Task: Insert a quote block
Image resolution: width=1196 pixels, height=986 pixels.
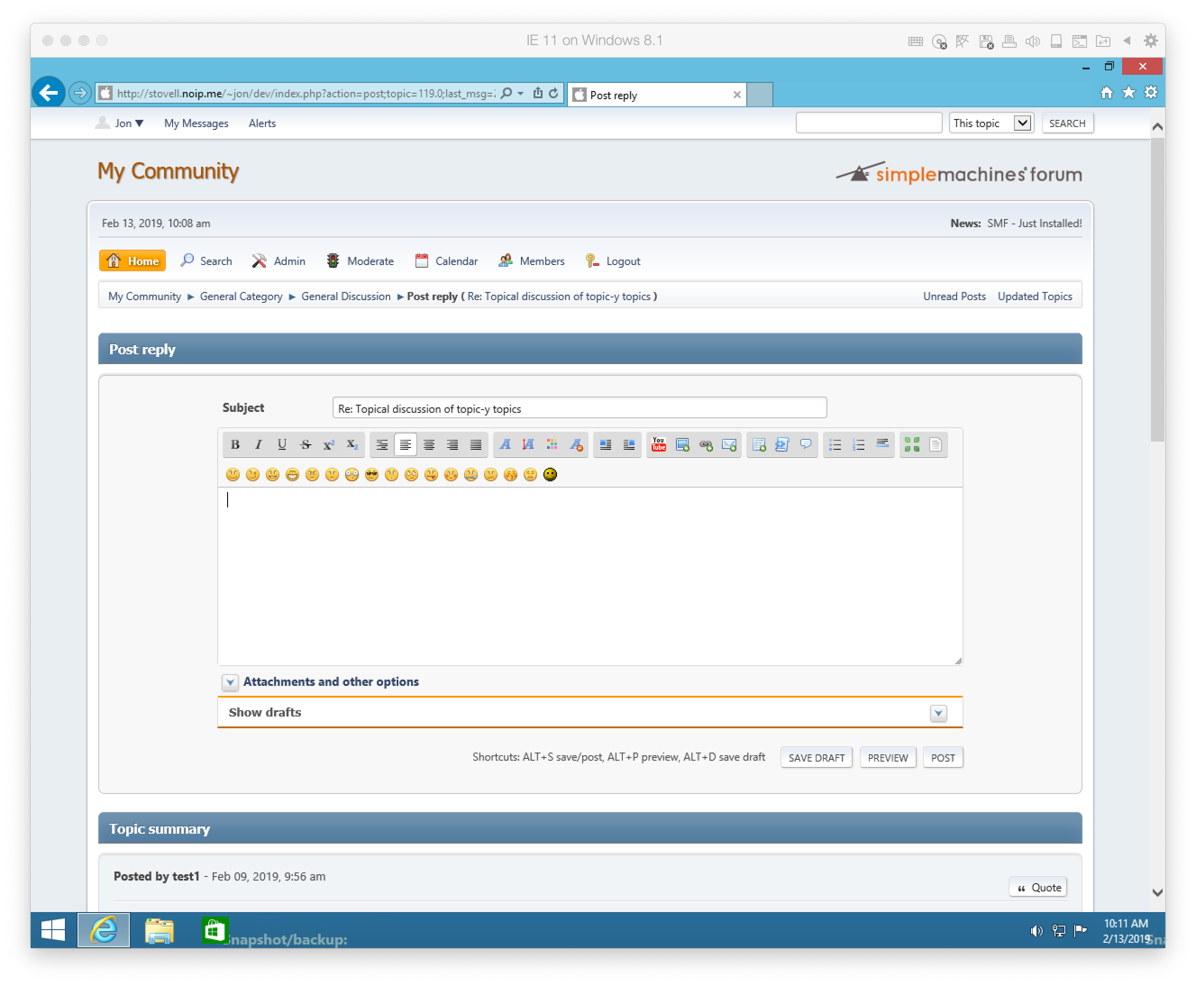Action: [806, 444]
